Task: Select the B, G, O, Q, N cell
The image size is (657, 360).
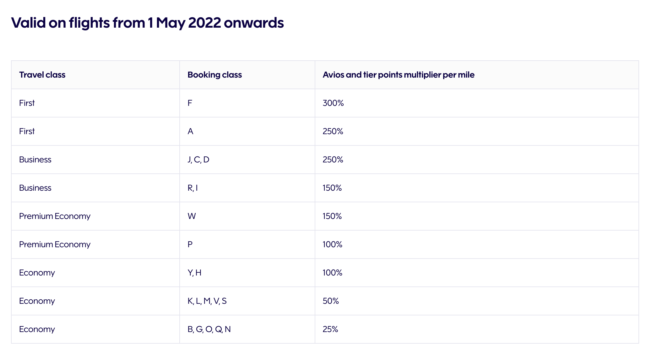Action: coord(247,329)
